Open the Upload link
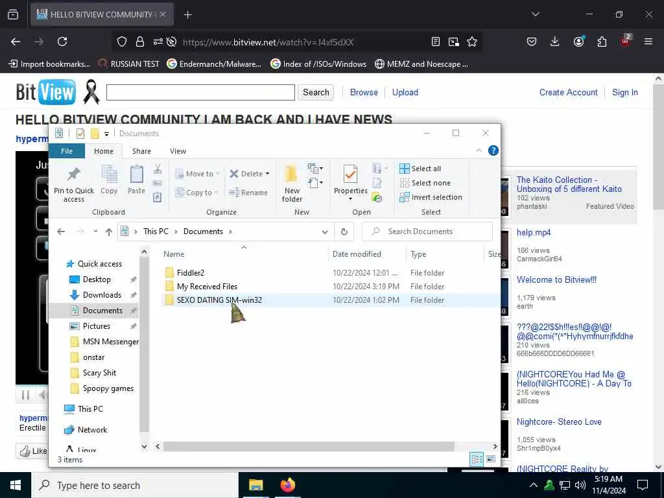The image size is (664, 498). pos(405,92)
